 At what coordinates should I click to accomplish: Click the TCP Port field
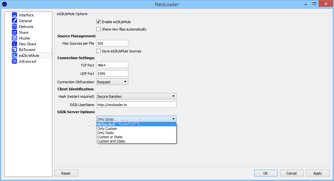112,65
